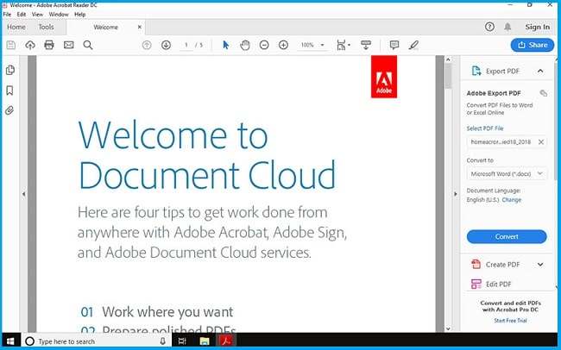Click the blue Convert button
This screenshot has width=561, height=350.
click(x=507, y=237)
